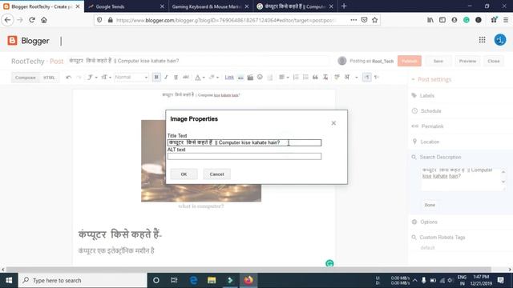Click the Link toolbar item
Image resolution: width=513 pixels, height=288 pixels.
coord(229,78)
